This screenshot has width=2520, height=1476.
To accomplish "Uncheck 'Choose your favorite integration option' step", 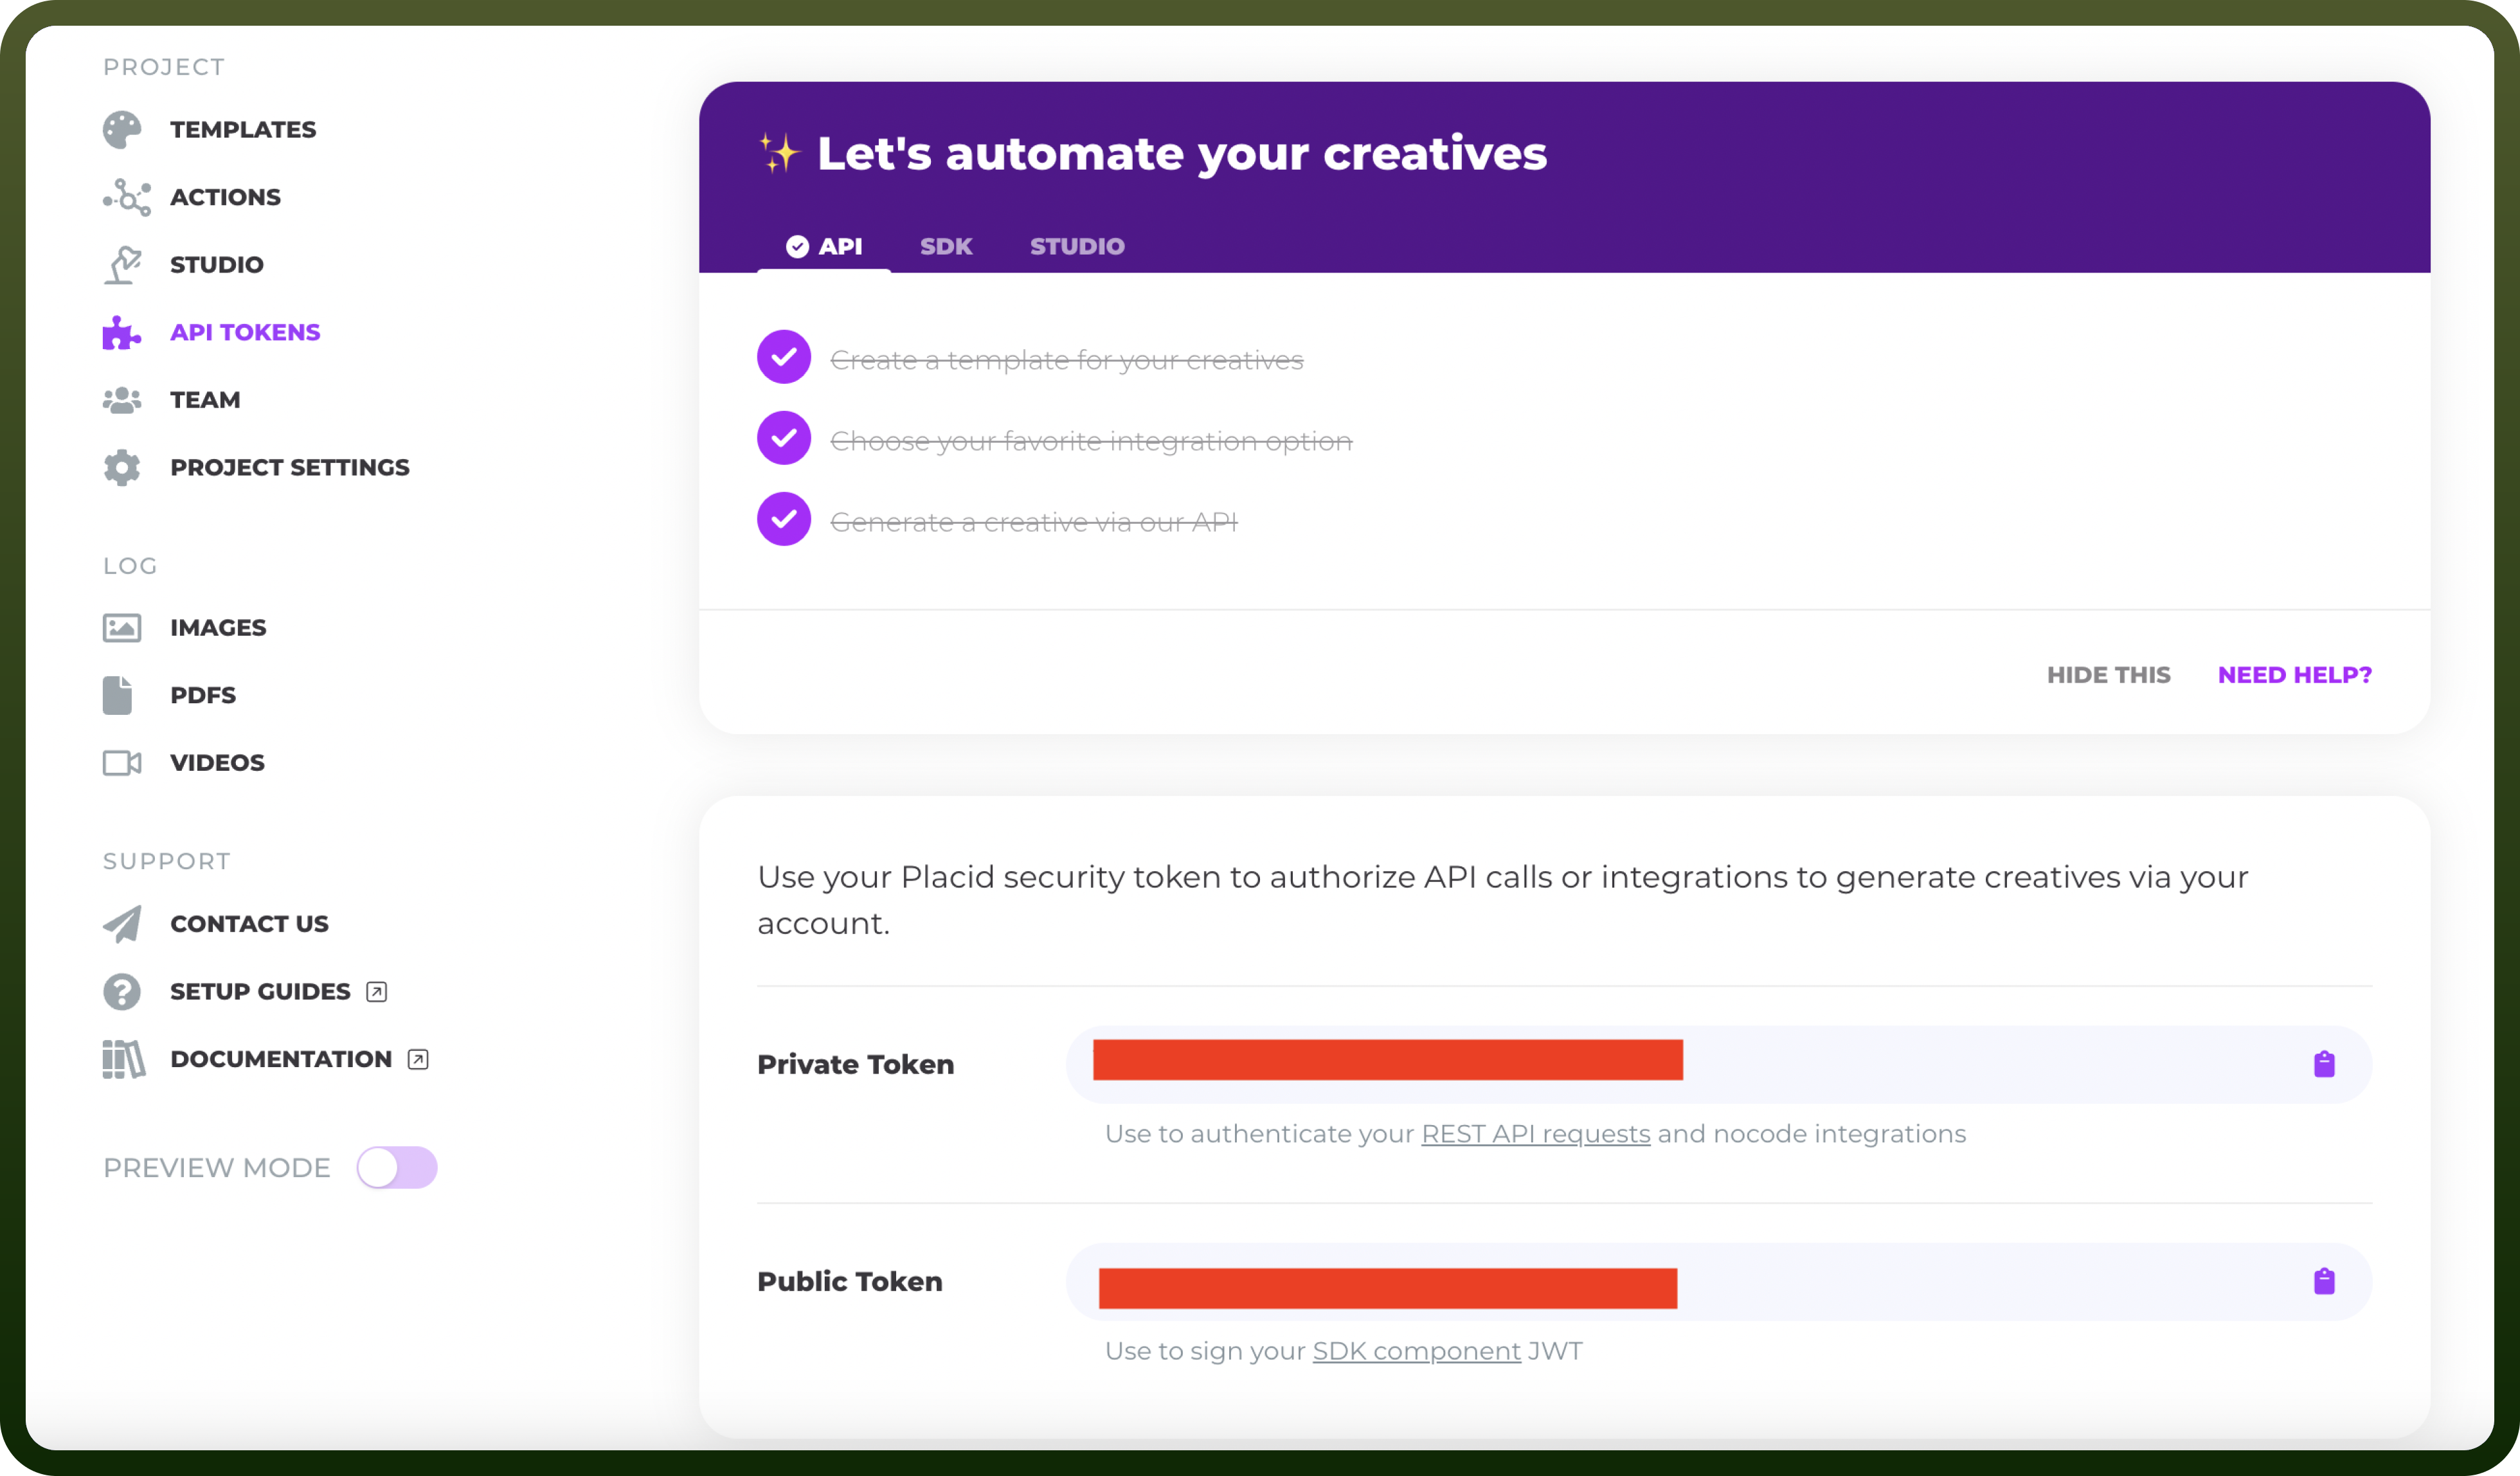I will coord(784,438).
